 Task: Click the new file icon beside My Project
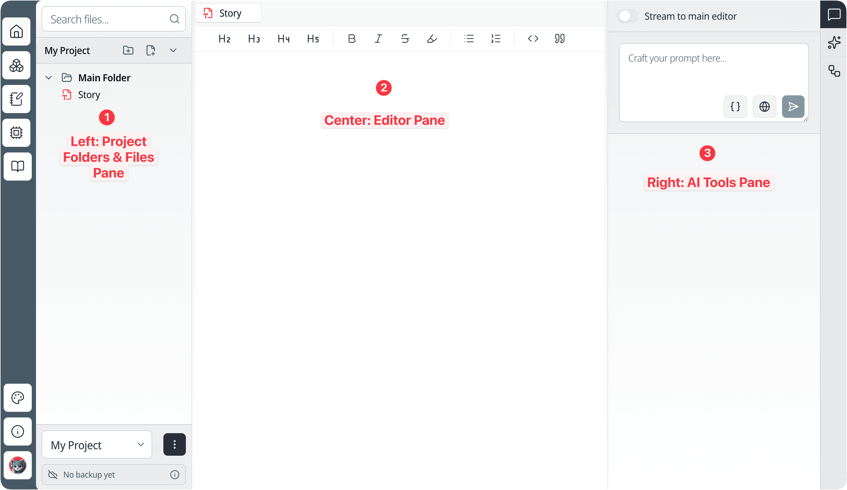[150, 50]
